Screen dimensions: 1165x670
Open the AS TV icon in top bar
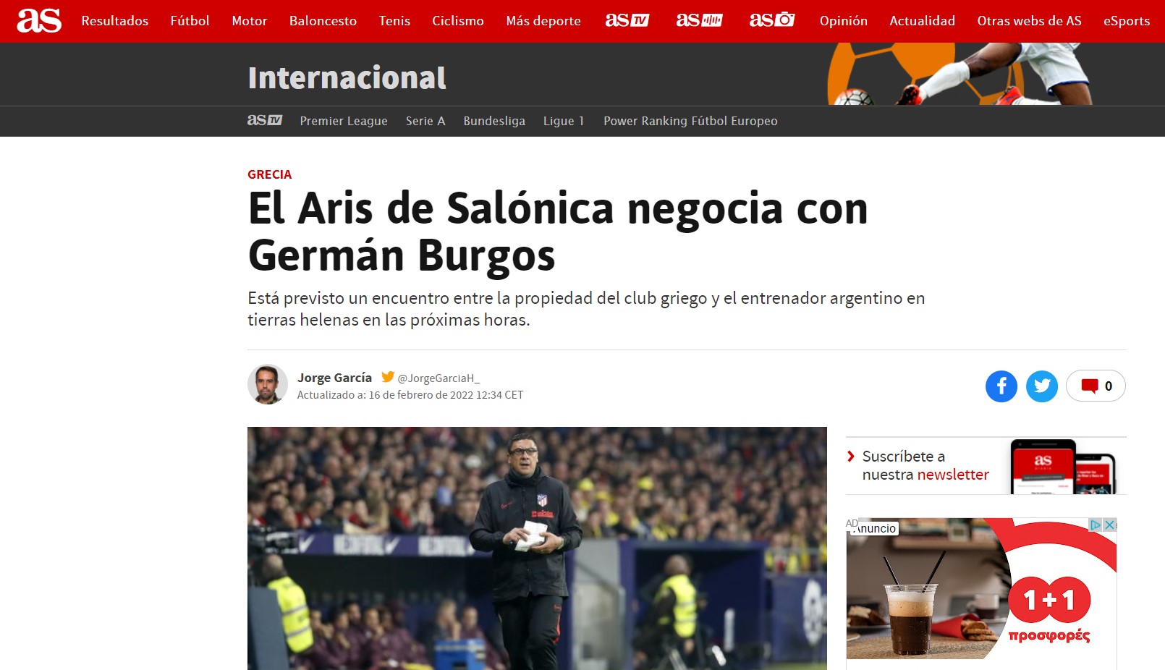(627, 20)
